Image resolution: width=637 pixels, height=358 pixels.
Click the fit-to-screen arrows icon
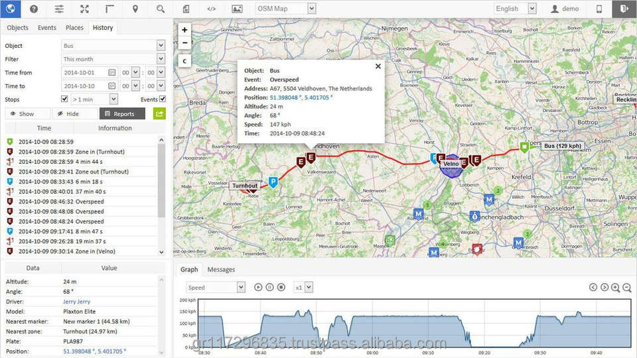click(84, 9)
